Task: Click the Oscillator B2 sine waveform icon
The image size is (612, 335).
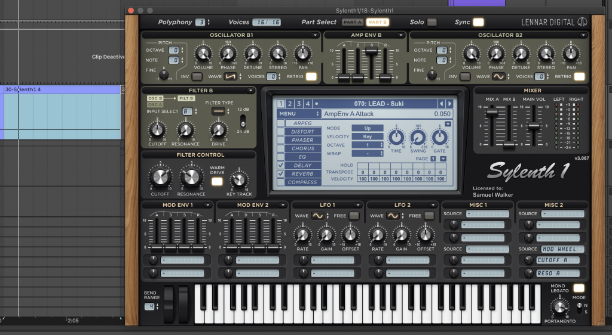Action: [500, 76]
